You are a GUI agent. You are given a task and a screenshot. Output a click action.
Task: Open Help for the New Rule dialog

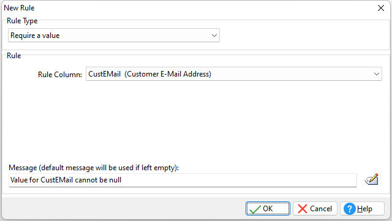click(x=362, y=209)
